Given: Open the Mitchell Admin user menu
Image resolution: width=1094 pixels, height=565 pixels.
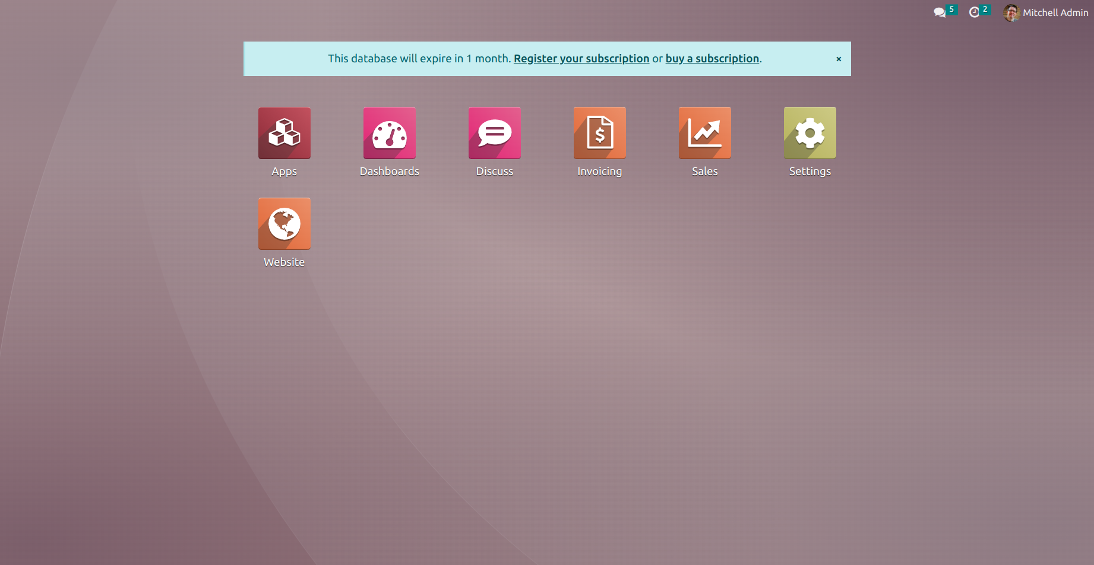Looking at the screenshot, I should pos(1046,12).
